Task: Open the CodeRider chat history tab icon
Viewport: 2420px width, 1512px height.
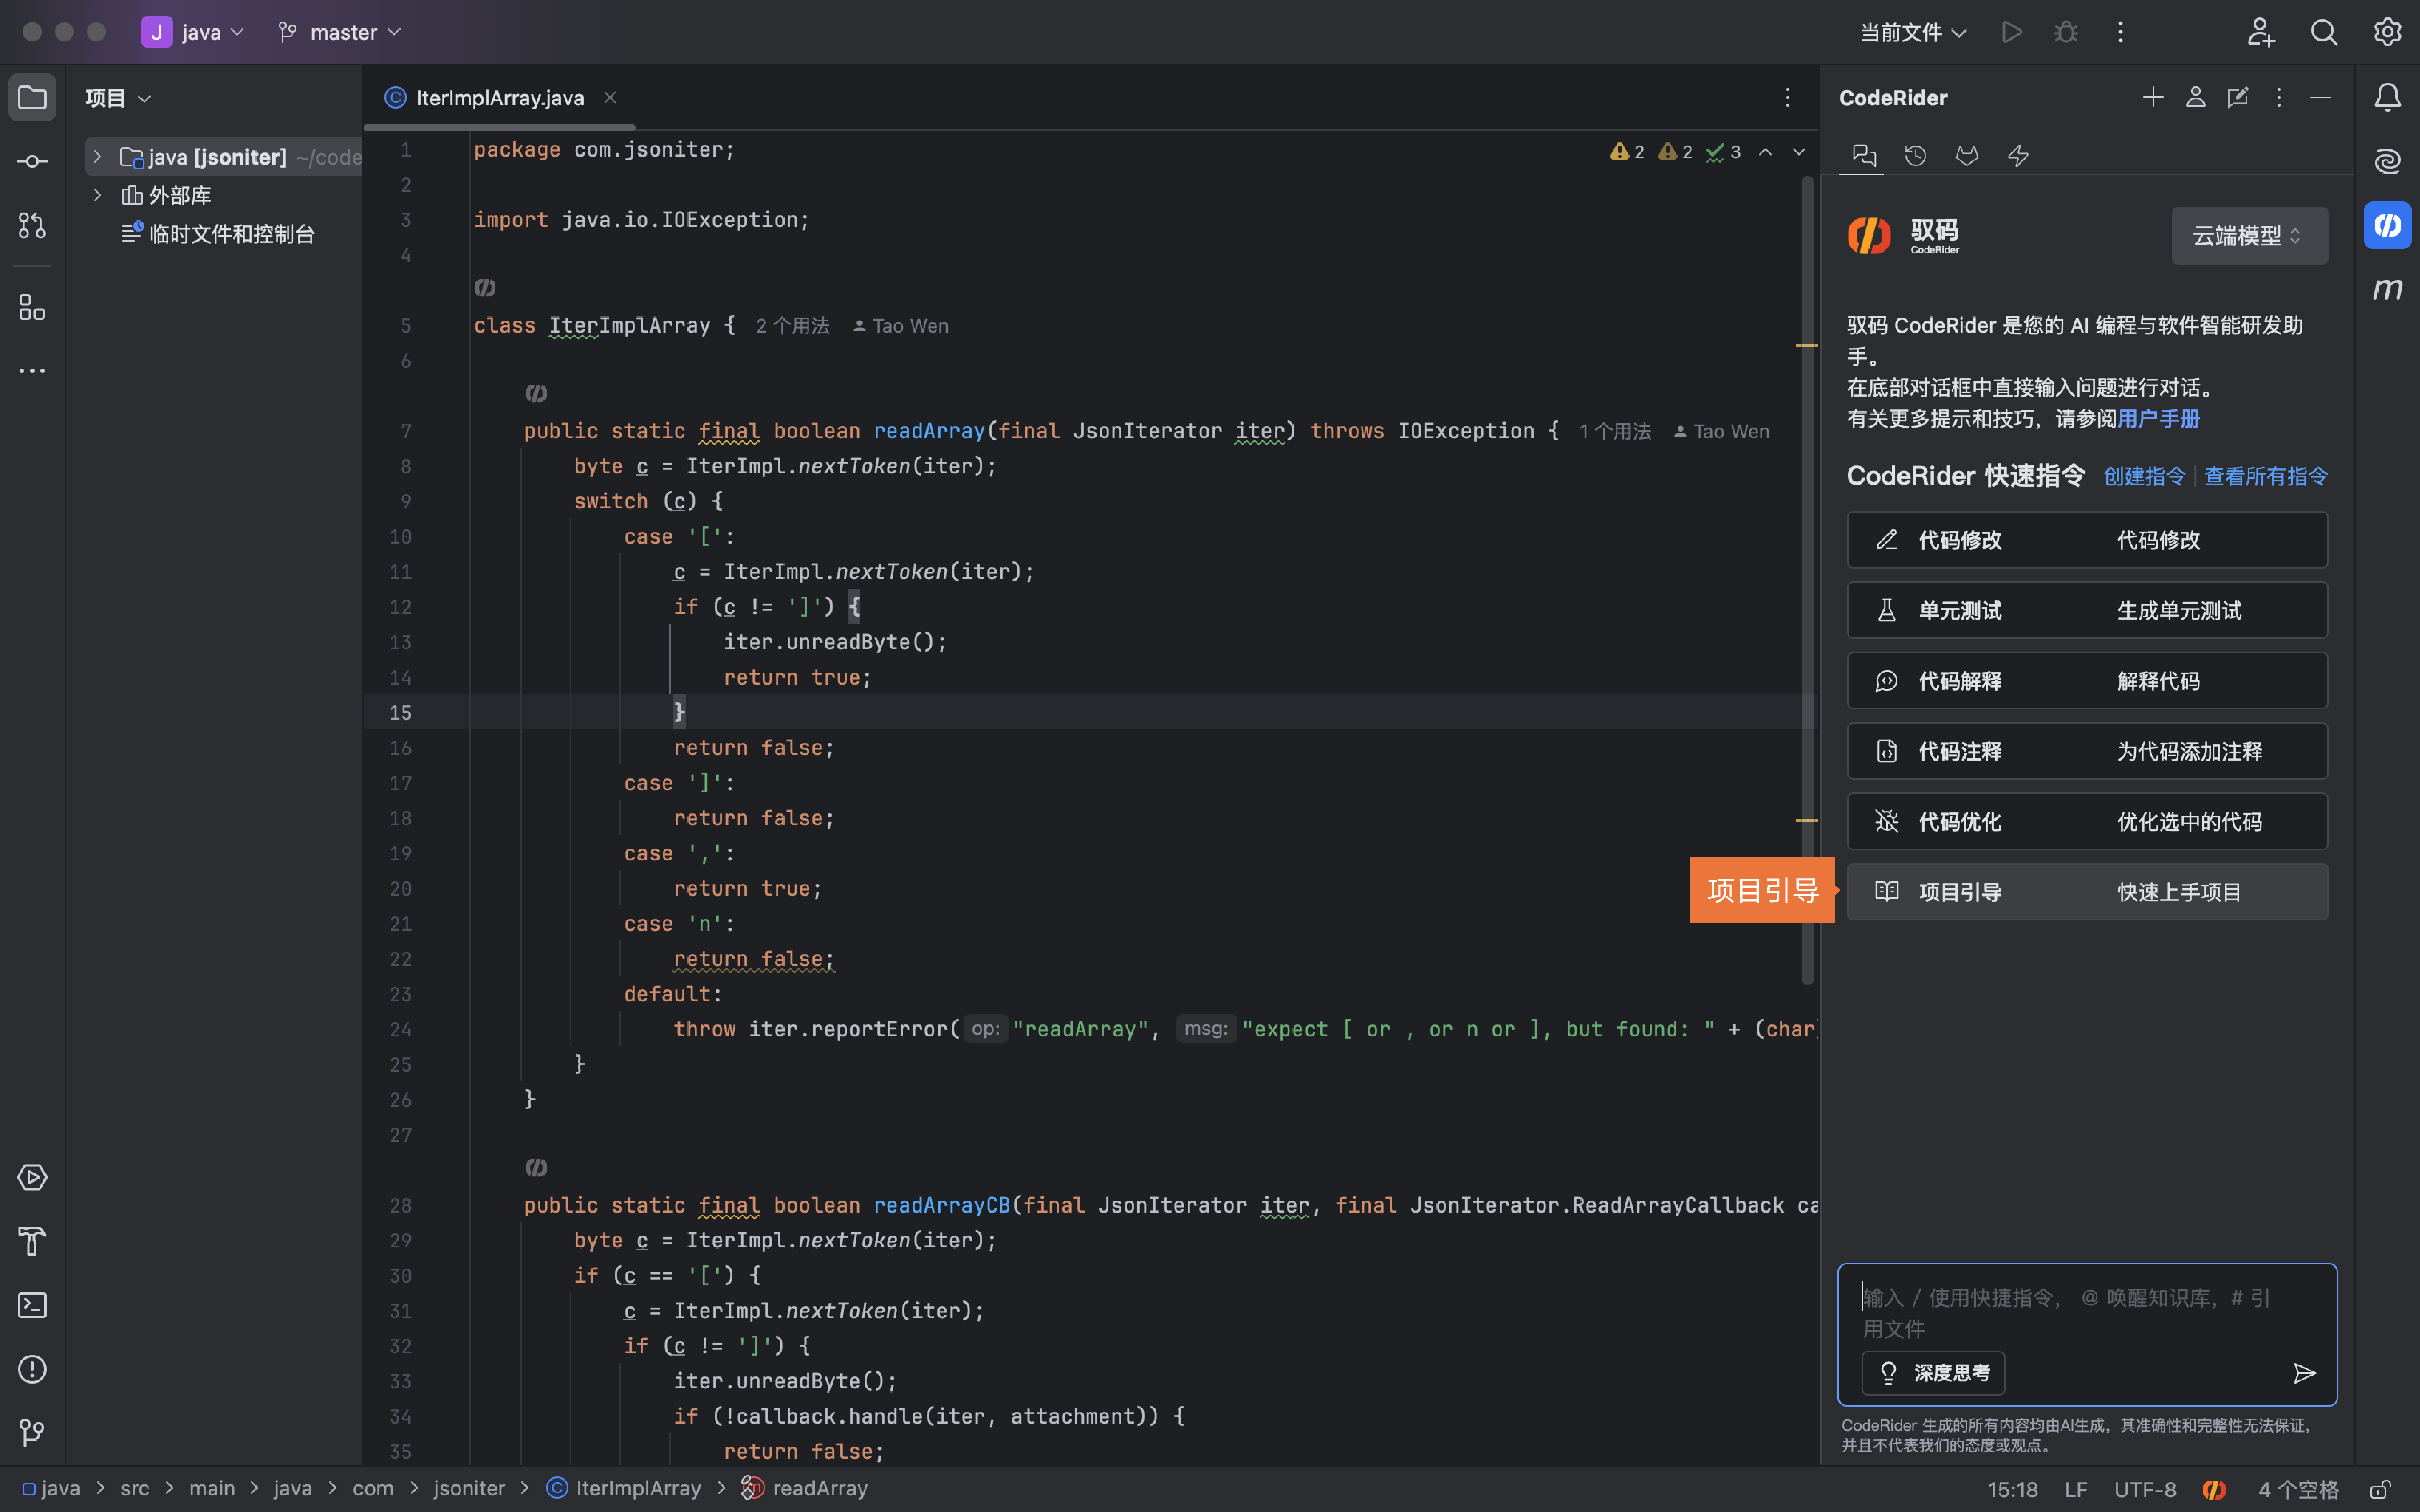Action: click(1915, 156)
